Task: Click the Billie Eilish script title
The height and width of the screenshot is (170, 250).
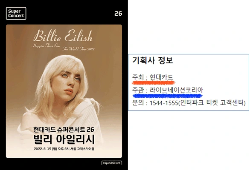Action: pyautogui.click(x=63, y=36)
